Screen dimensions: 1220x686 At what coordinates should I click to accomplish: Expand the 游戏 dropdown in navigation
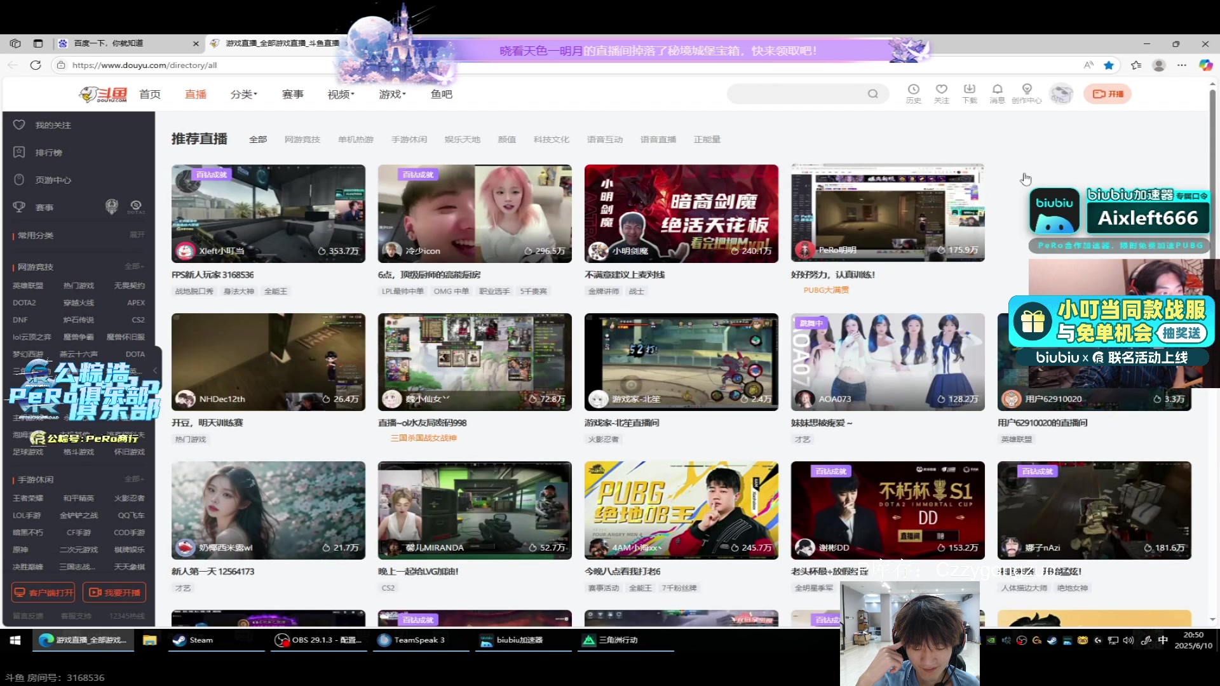pyautogui.click(x=393, y=94)
